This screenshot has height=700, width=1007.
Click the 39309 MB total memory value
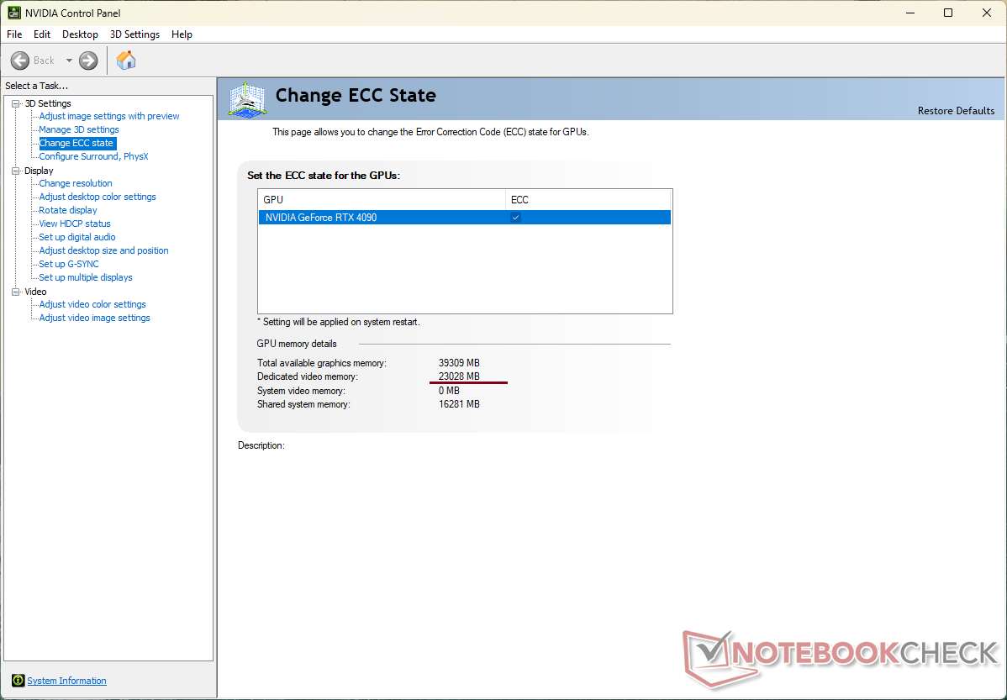pyautogui.click(x=459, y=363)
